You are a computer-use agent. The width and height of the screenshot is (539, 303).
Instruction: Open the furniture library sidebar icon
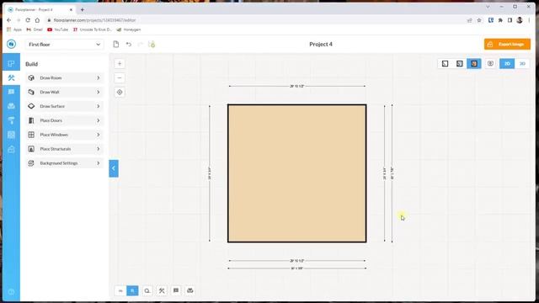pos(11,106)
